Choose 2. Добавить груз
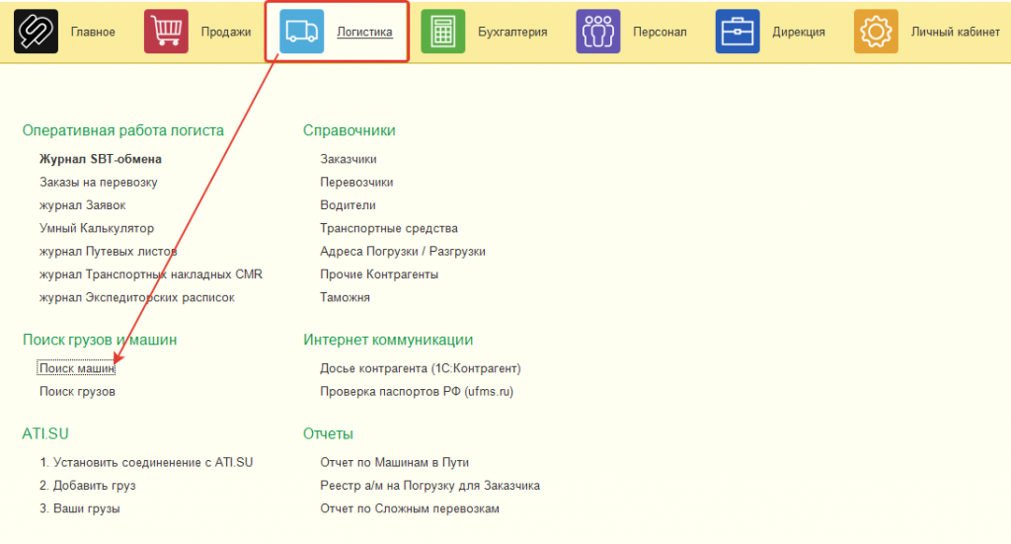This screenshot has width=1011, height=544. [88, 486]
